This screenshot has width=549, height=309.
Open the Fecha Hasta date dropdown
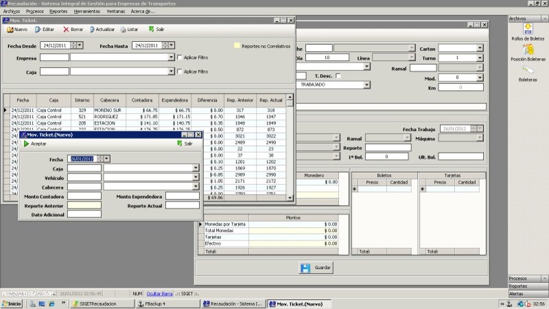pos(172,45)
